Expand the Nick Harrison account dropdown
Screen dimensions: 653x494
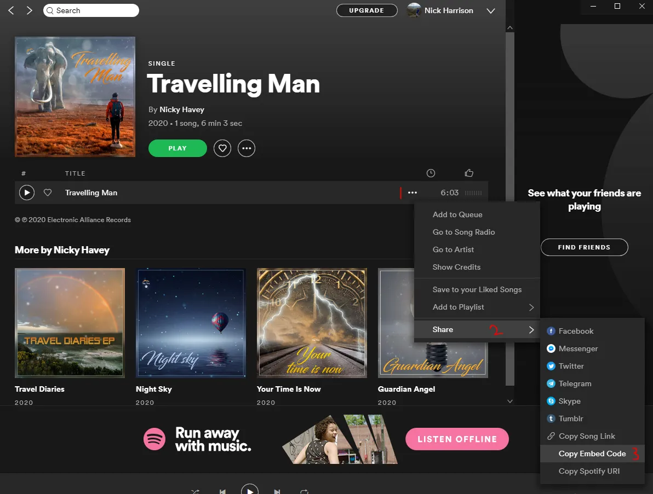[x=491, y=11]
